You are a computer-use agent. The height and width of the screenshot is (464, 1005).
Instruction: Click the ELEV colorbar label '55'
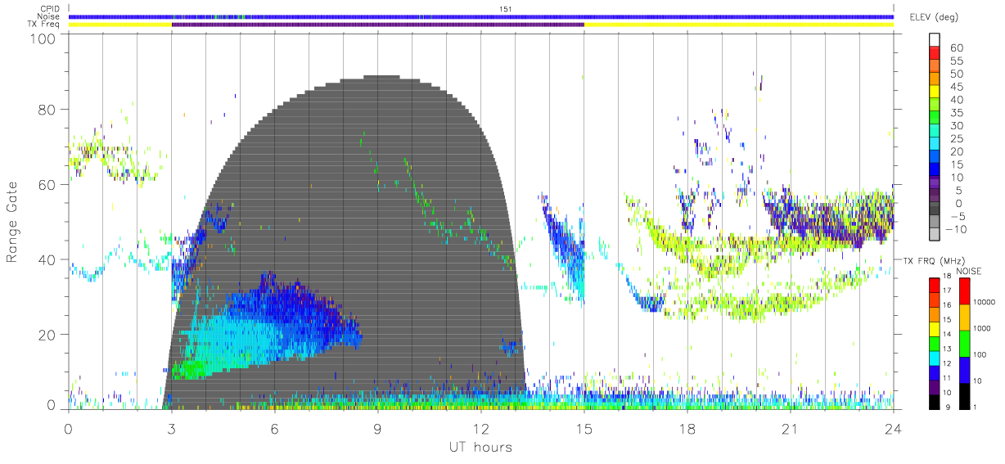click(x=957, y=61)
